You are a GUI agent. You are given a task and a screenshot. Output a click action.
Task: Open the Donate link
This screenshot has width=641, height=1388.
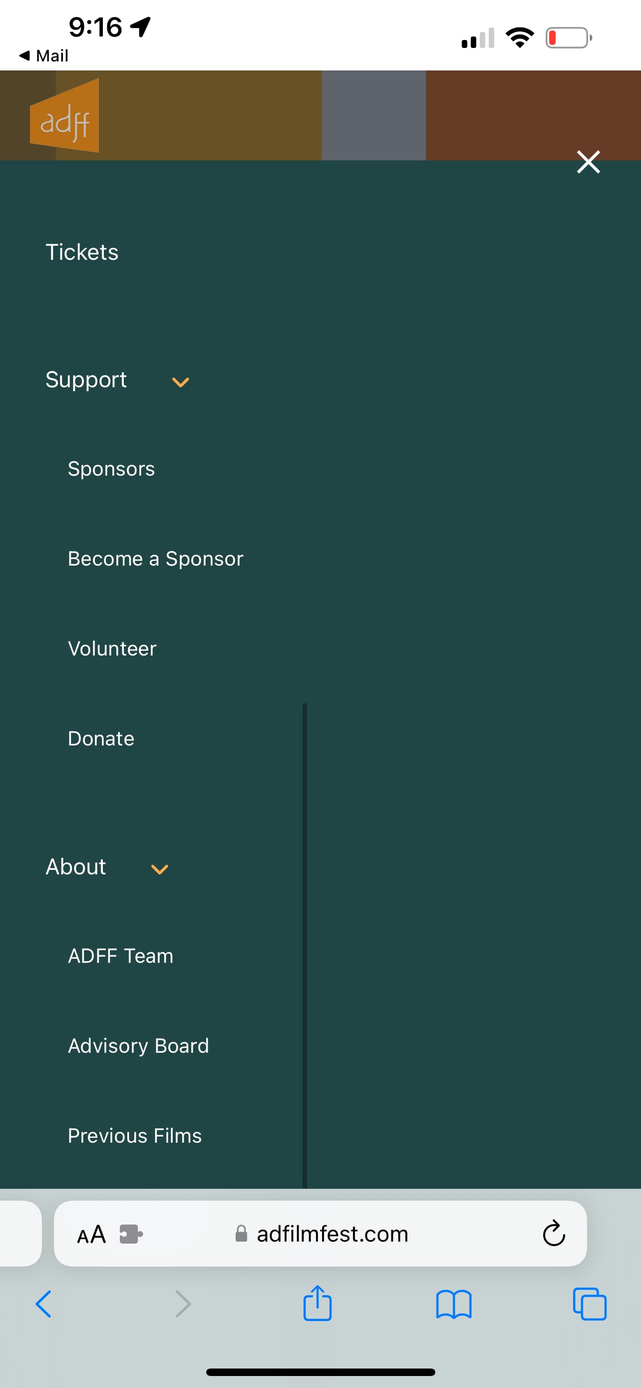[x=101, y=738]
